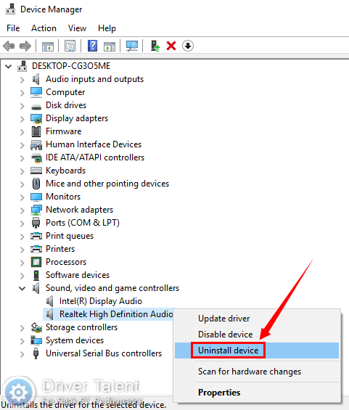Click the update device driver toolbar icon
The width and height of the screenshot is (349, 410).
coord(155,46)
